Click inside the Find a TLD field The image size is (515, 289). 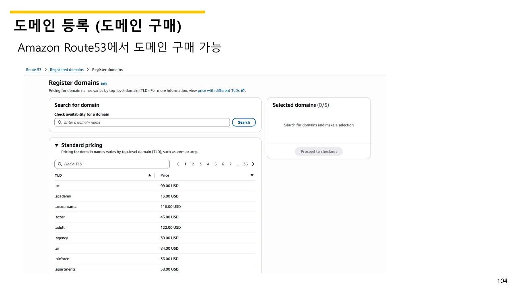pos(113,164)
